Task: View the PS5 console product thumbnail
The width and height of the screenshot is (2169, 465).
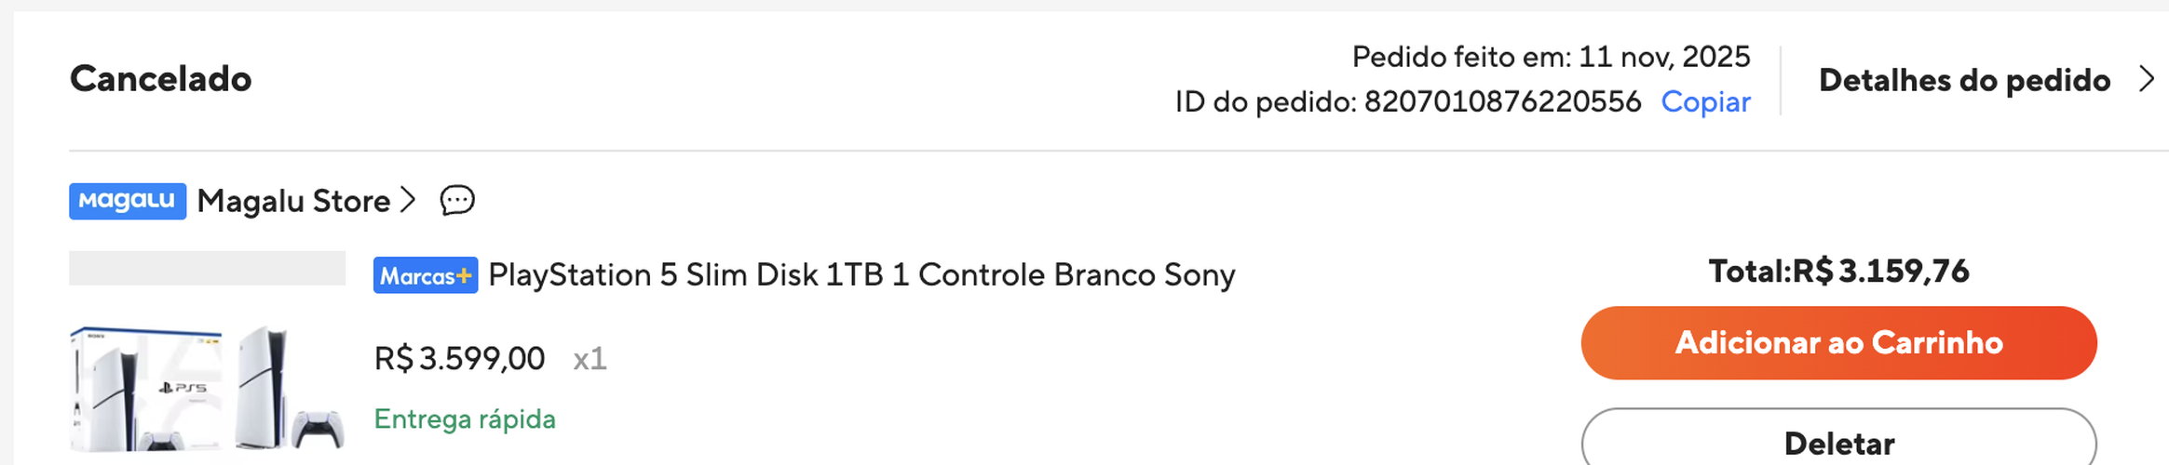Action: (x=207, y=388)
